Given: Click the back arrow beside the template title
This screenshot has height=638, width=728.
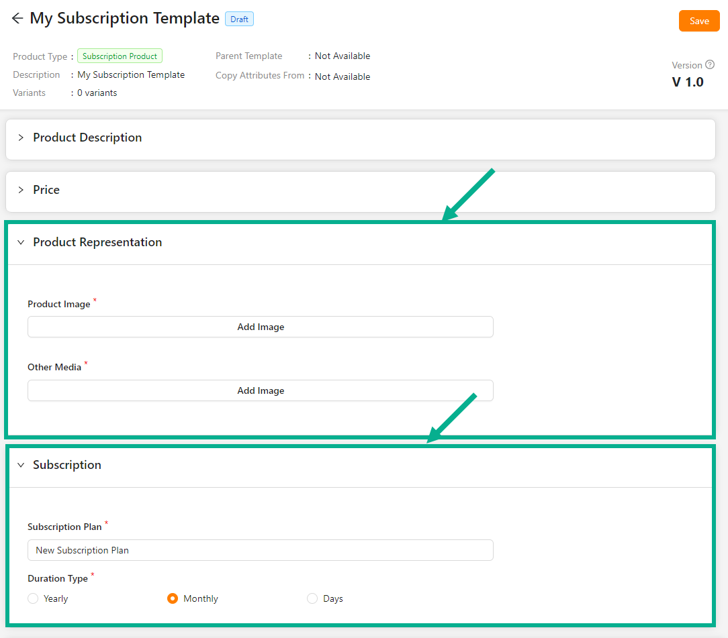Looking at the screenshot, I should coord(17,19).
